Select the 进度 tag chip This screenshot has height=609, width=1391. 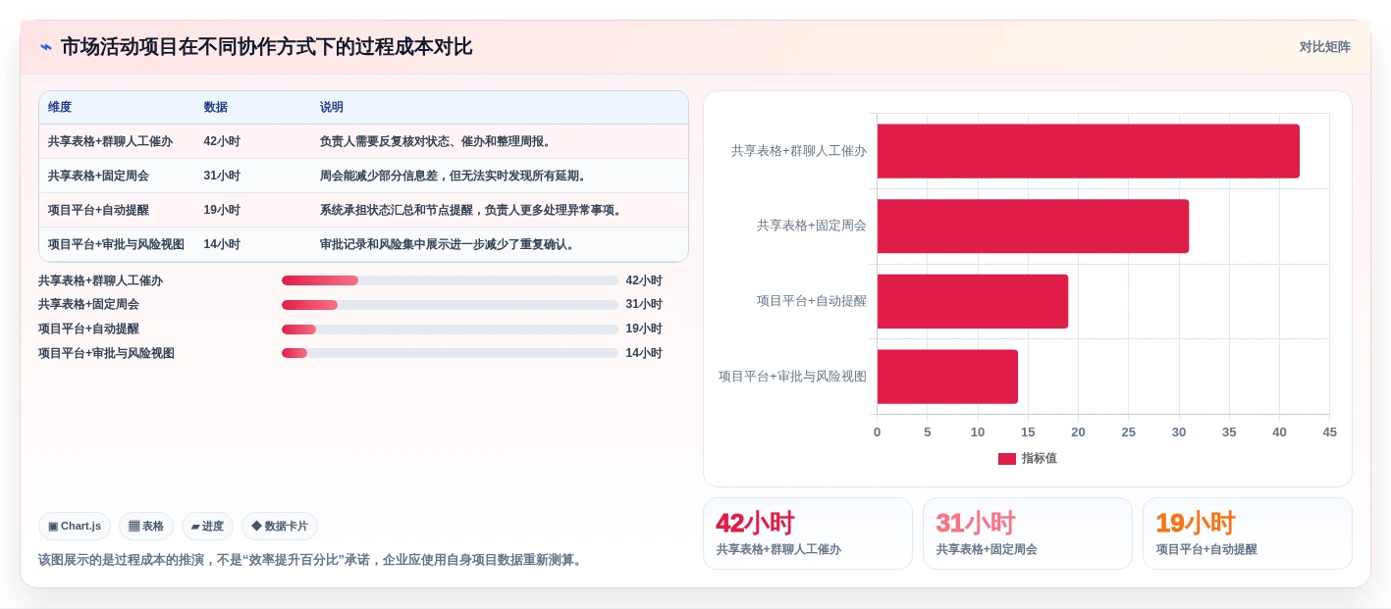click(207, 527)
